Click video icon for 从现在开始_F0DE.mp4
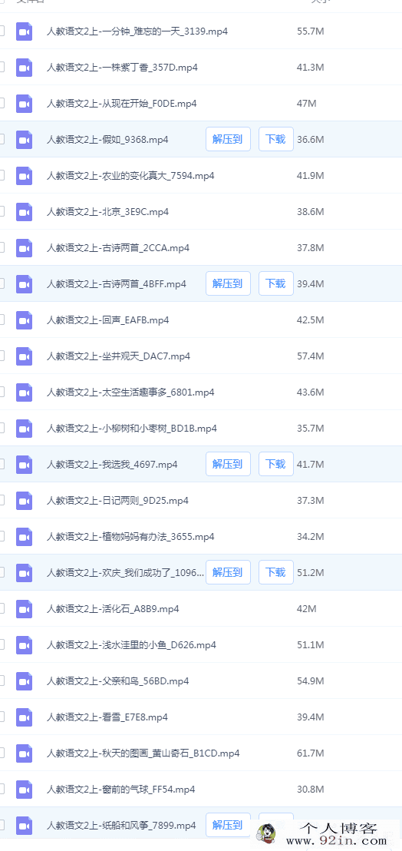Screen dimensions: 402x851 tap(25, 104)
